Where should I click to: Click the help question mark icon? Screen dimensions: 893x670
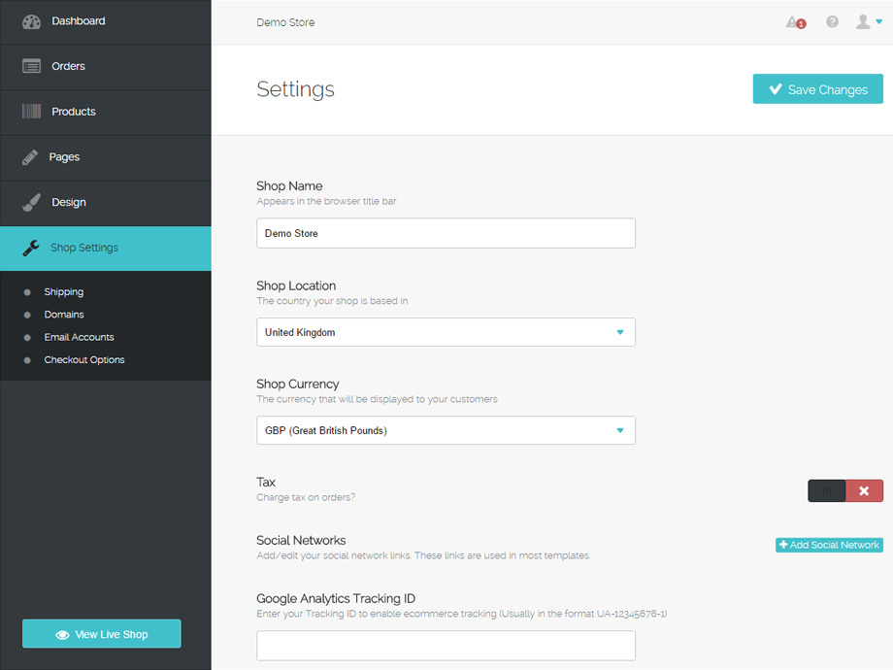832,21
